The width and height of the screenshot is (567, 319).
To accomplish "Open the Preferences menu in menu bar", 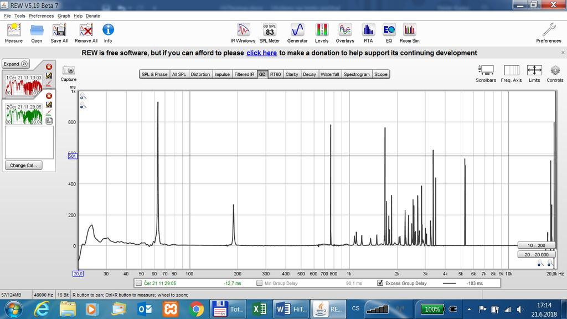I will [41, 16].
